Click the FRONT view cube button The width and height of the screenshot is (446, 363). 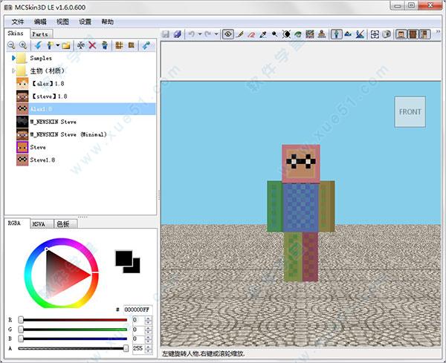[x=410, y=112]
